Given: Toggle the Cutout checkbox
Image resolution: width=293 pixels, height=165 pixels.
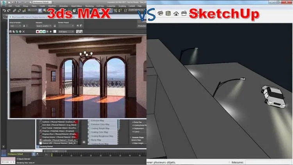Looking at the screenshot, I should (x=133, y=132).
